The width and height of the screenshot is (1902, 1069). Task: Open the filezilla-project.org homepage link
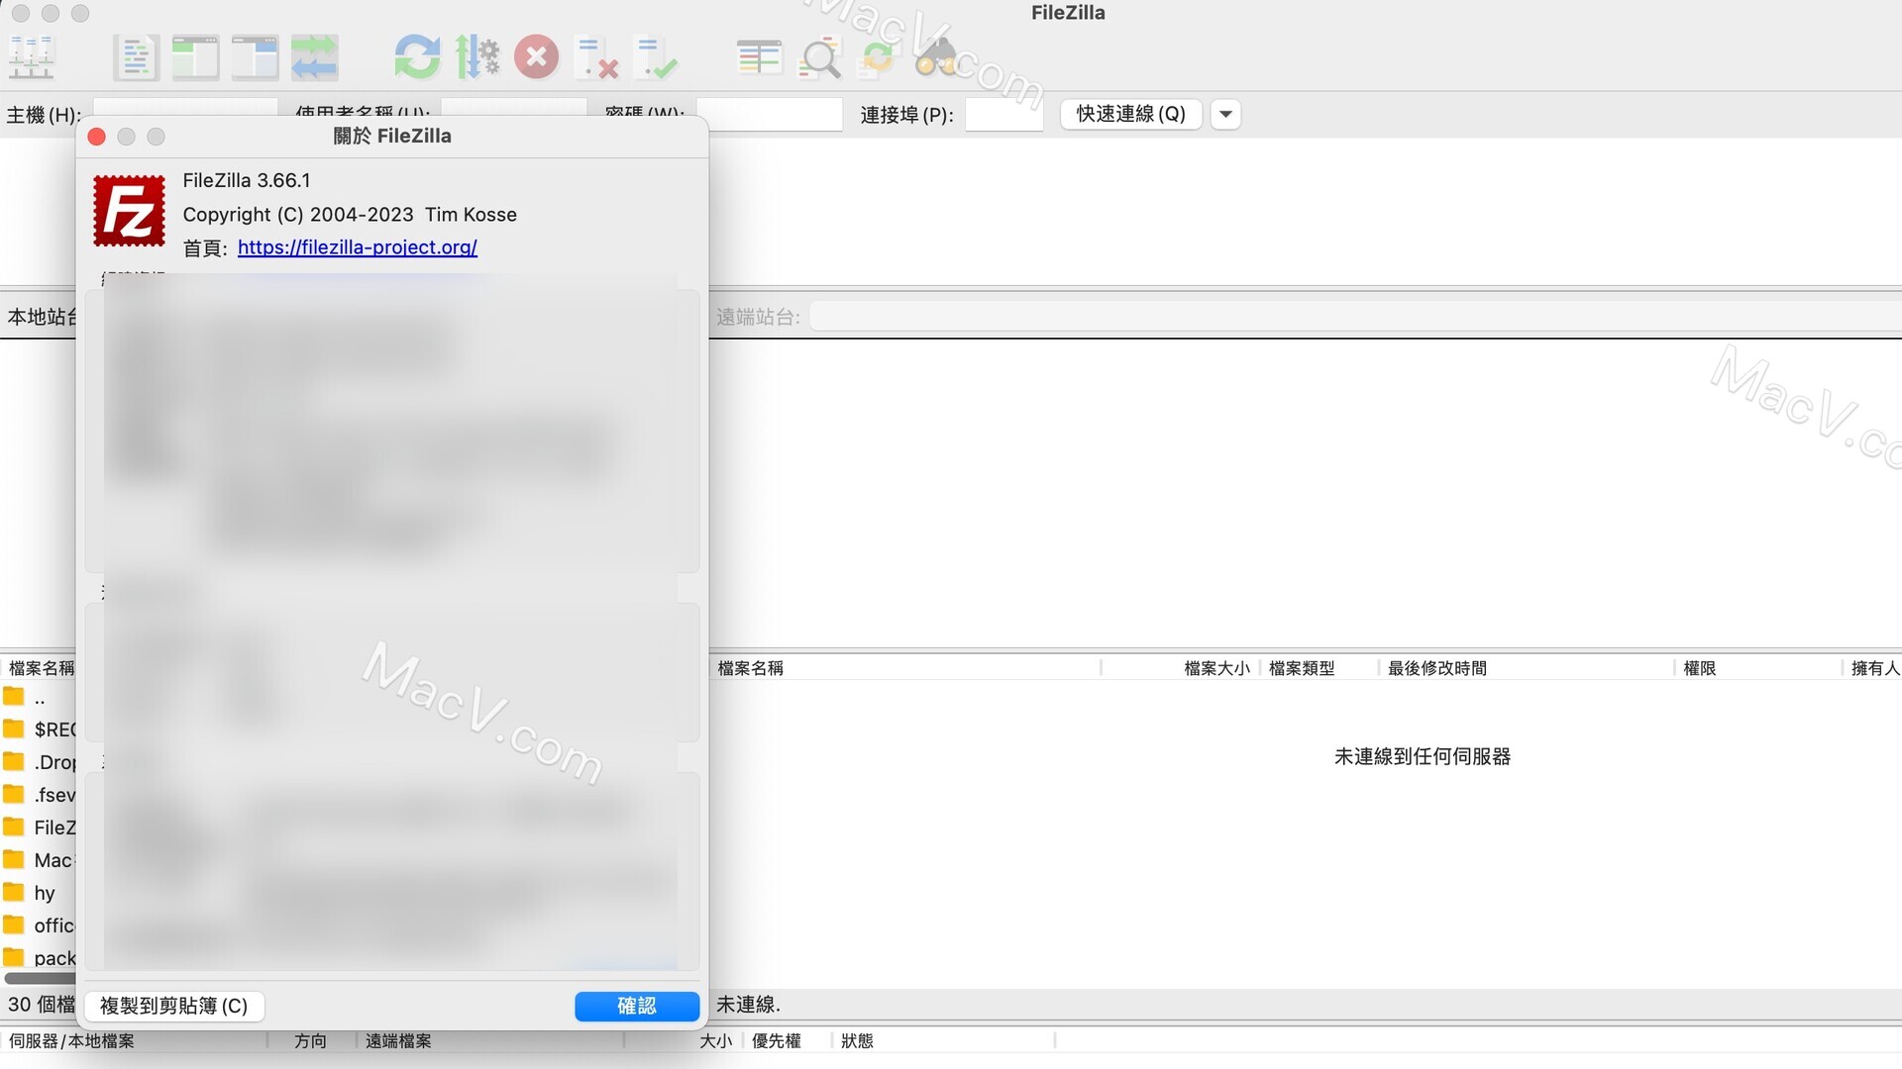point(358,247)
